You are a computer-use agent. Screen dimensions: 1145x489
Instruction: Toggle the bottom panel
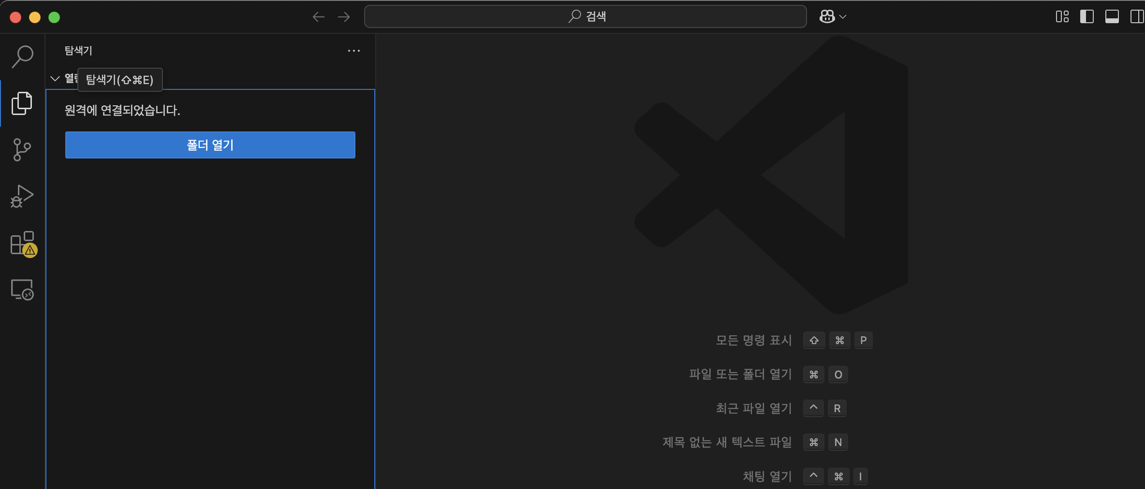coord(1112,16)
